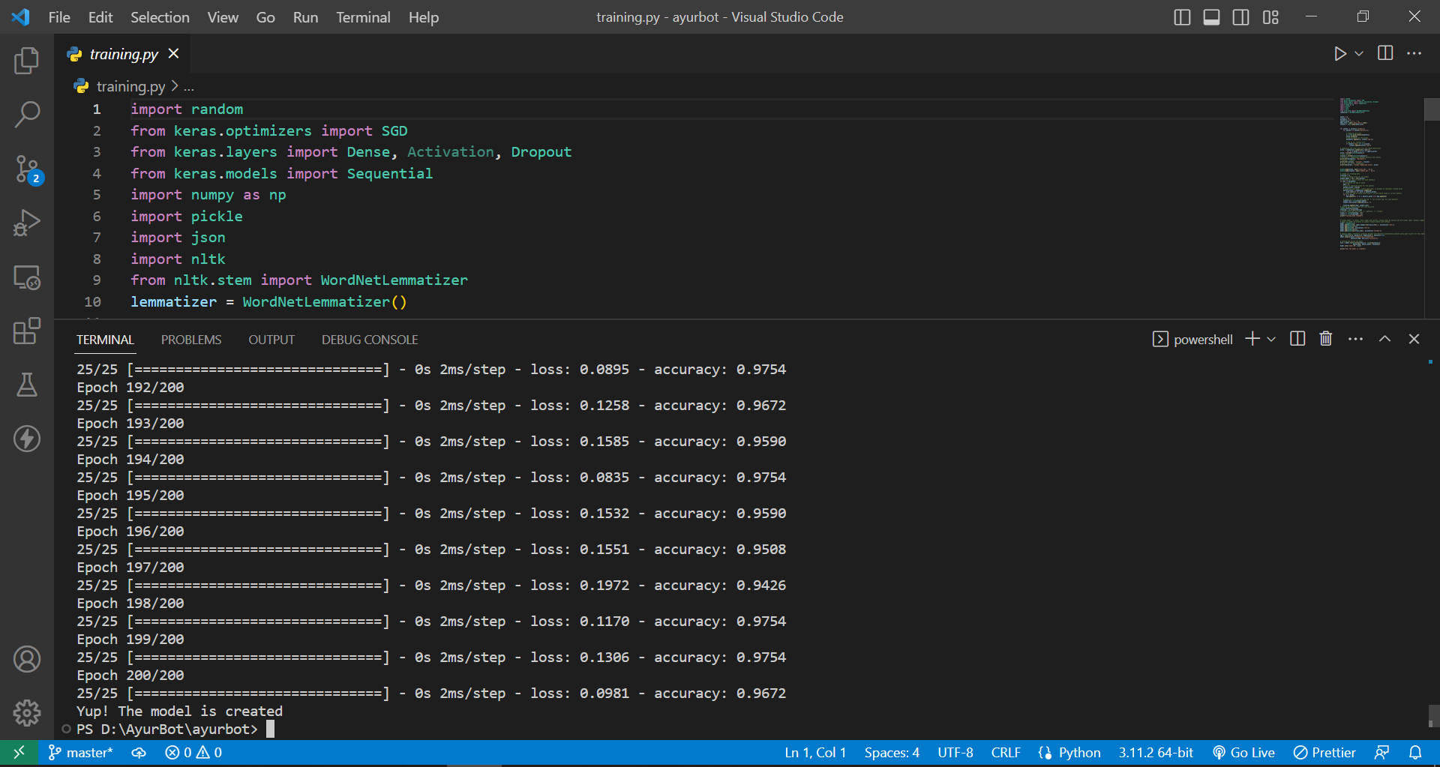
Task: Click the editor minimap preview
Action: [1380, 174]
